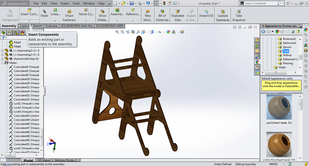Select the polished teak 2d appearance
The image size is (309, 166).
(279, 110)
